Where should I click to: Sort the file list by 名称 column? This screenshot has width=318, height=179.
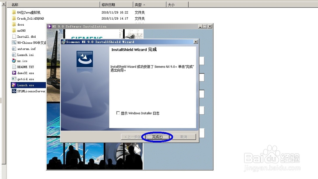pos(53,5)
